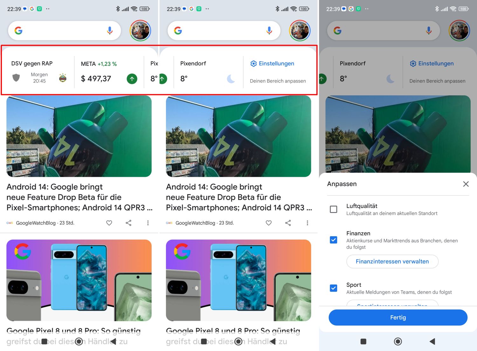Tap the Einstellungen link in the middle screen
The width and height of the screenshot is (477, 351).
273,64
